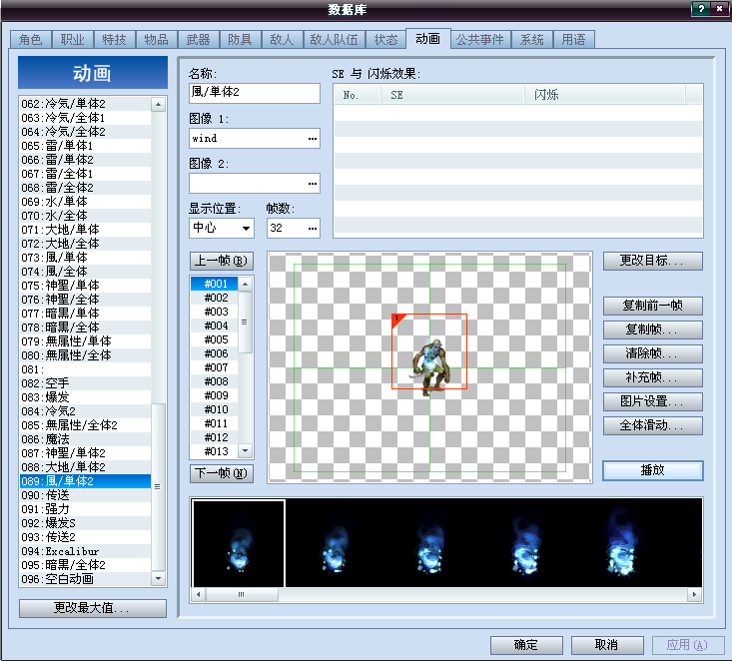Select animation 086:魔法

pyautogui.click(x=86, y=439)
